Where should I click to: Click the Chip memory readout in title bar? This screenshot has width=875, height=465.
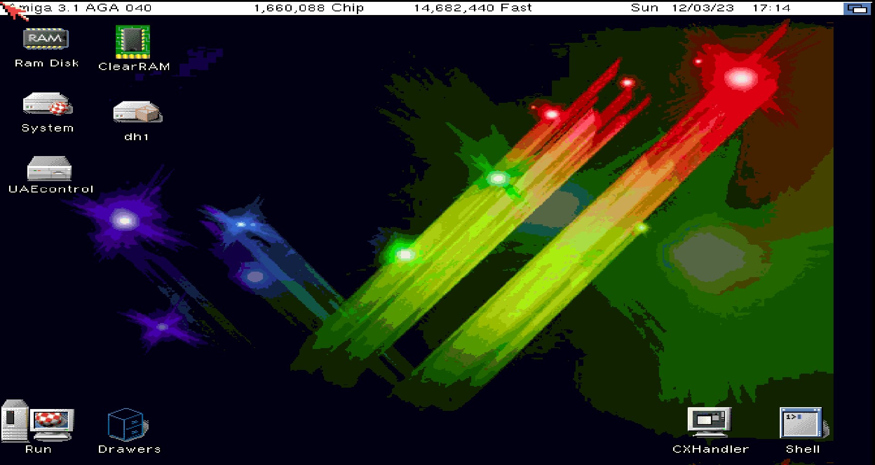(309, 8)
